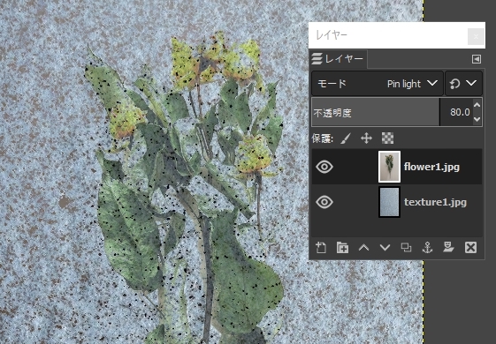
Task: Lock pixels with the brush icon
Action: [x=346, y=138]
